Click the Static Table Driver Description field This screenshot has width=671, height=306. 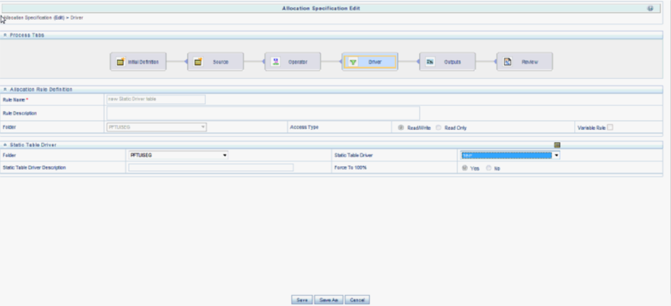pos(211,167)
